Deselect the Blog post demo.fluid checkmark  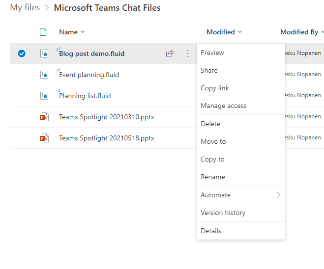[22, 54]
